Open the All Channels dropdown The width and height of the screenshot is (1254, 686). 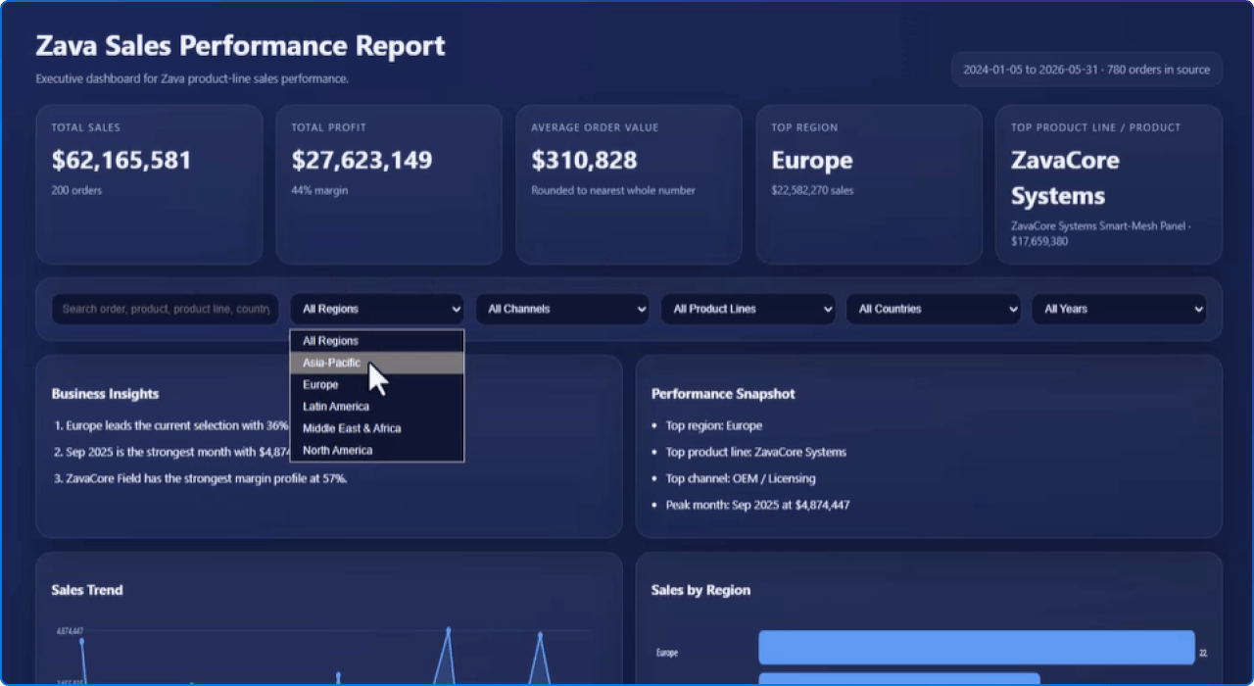coord(562,309)
